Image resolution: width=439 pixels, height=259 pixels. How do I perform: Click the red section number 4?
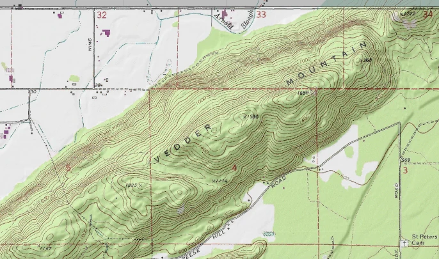(x=234, y=168)
